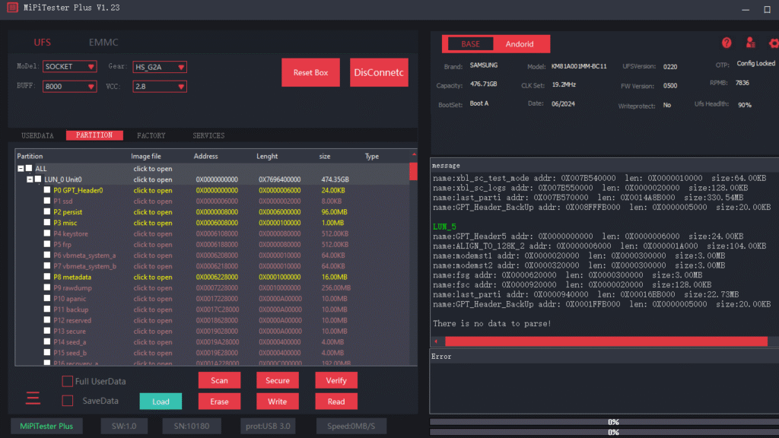Check the LUN_0 Unit0 checkbox
The height and width of the screenshot is (438, 779).
click(38, 179)
